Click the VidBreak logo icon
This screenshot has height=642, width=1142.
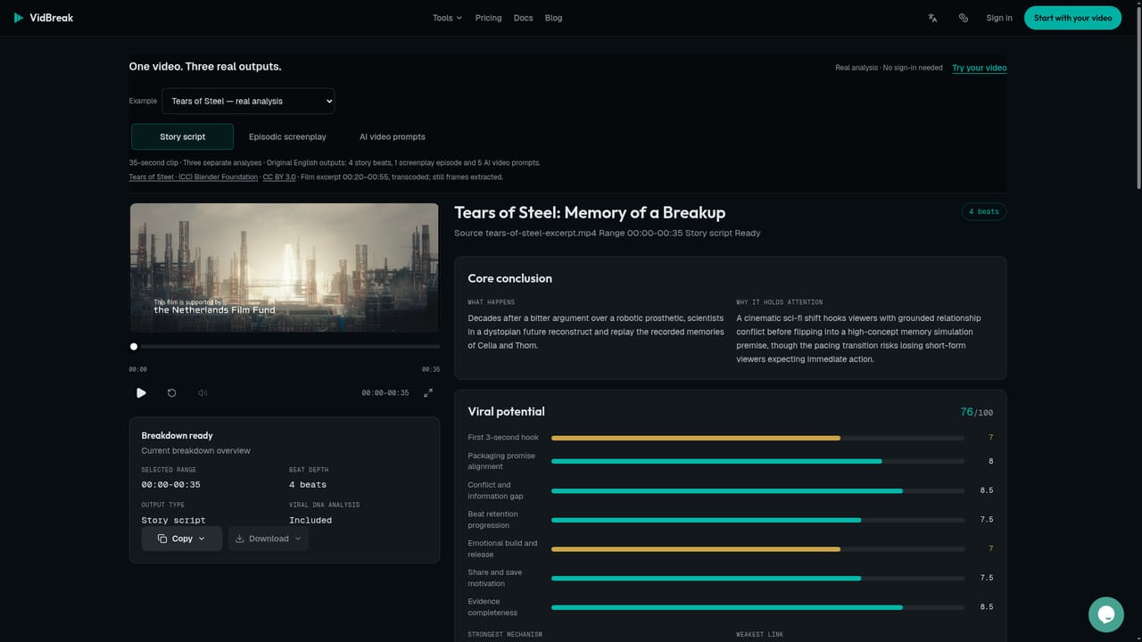pos(19,18)
